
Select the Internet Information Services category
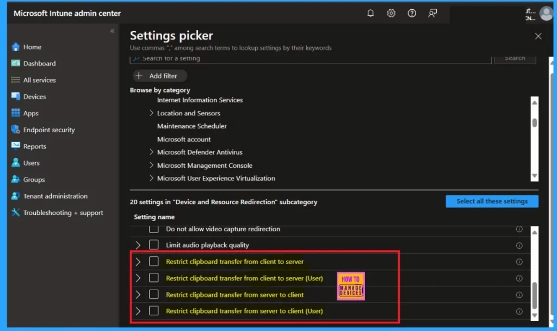pos(200,100)
